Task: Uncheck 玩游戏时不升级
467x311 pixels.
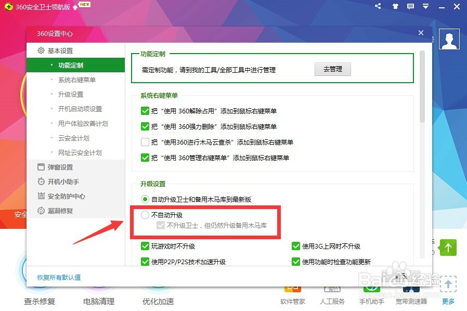Action: point(145,246)
